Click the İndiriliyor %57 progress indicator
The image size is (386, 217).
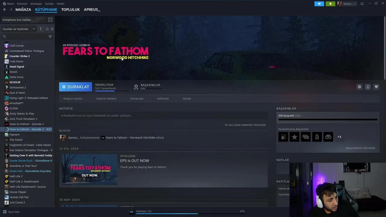pos(112,87)
